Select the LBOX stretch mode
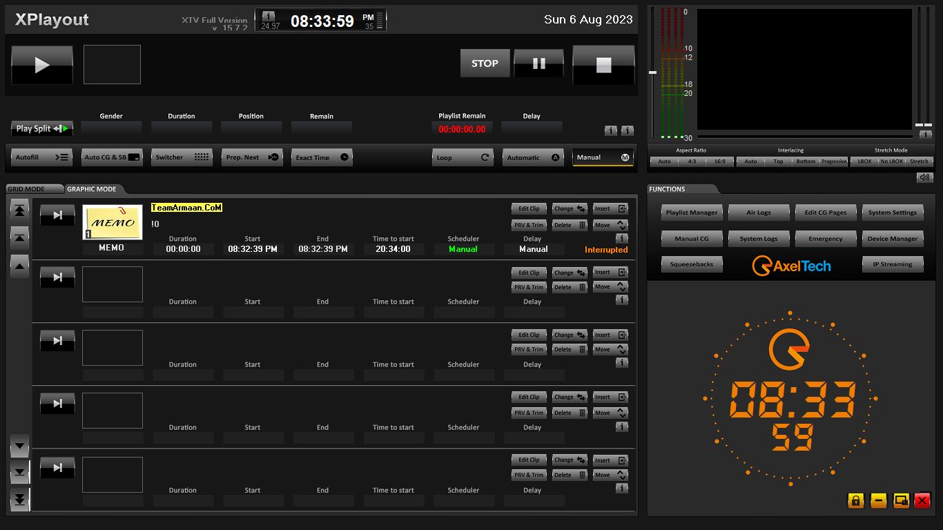This screenshot has width=943, height=530. [x=864, y=161]
